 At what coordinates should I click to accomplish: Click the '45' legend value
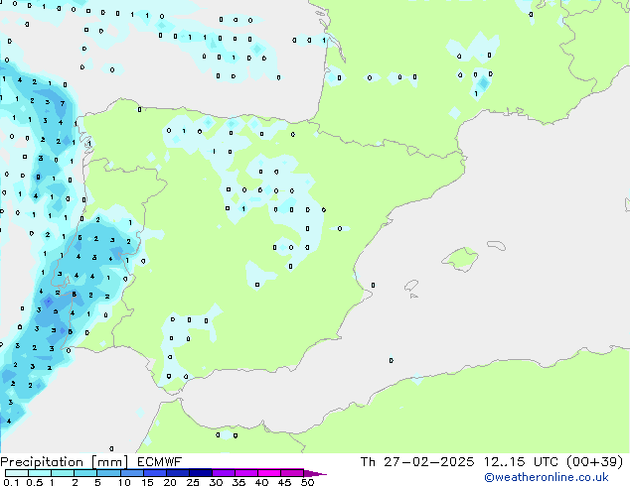tap(284, 482)
